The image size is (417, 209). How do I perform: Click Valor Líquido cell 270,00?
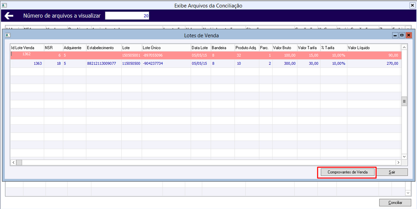pyautogui.click(x=374, y=64)
